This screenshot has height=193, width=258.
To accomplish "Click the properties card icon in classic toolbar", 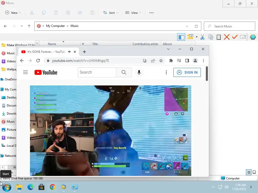I will tap(243, 37).
